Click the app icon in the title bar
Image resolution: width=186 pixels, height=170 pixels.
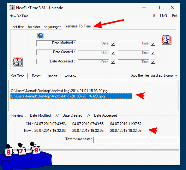tap(12, 8)
